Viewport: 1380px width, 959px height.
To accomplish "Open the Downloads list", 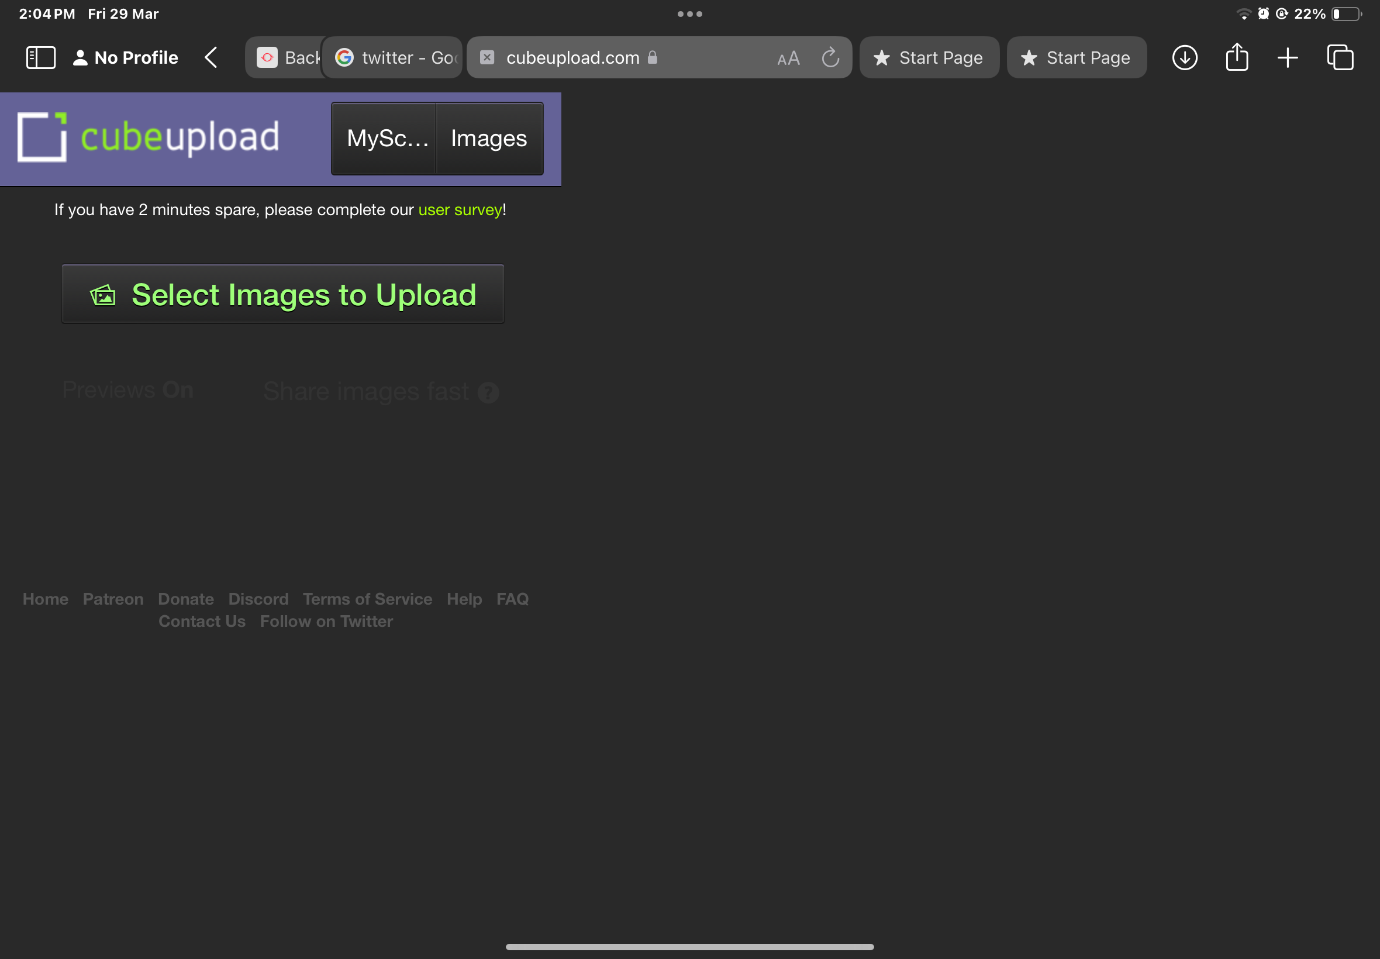I will click(1184, 57).
